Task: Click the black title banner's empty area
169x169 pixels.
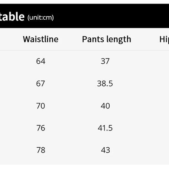Action: point(111,16)
